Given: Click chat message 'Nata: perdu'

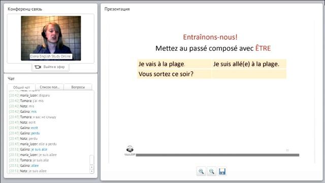Looking at the screenshot, I should [x=23, y=139].
